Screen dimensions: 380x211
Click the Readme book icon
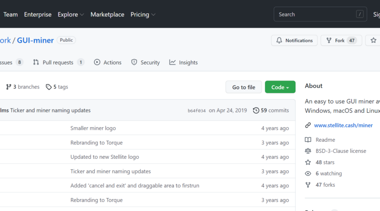coord(308,140)
